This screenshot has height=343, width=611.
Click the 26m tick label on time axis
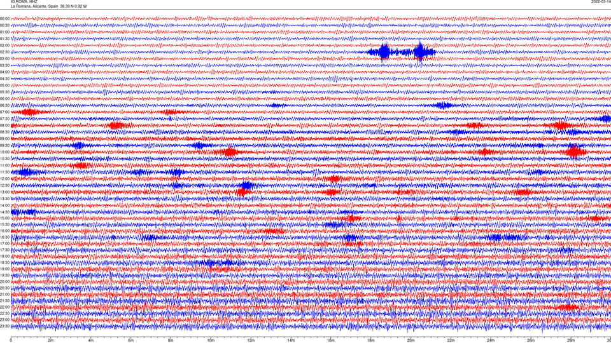(x=531, y=340)
